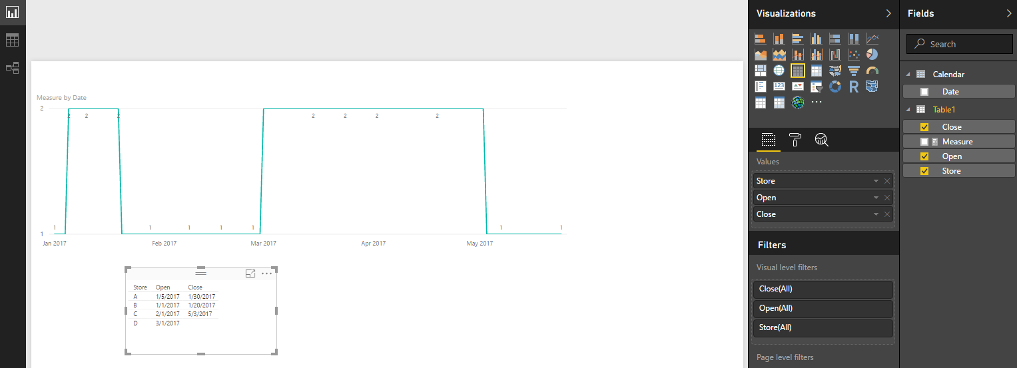
Task: Expand the Close(All) visual filter
Action: [823, 289]
